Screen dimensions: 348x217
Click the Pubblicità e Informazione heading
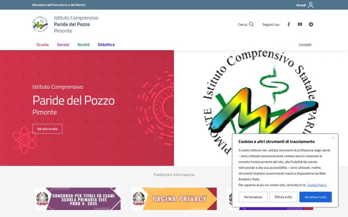point(174,175)
